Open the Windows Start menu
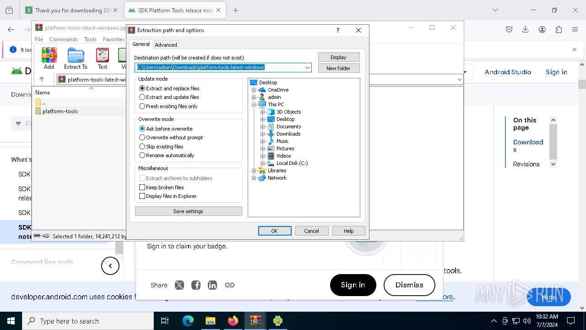 (11, 321)
